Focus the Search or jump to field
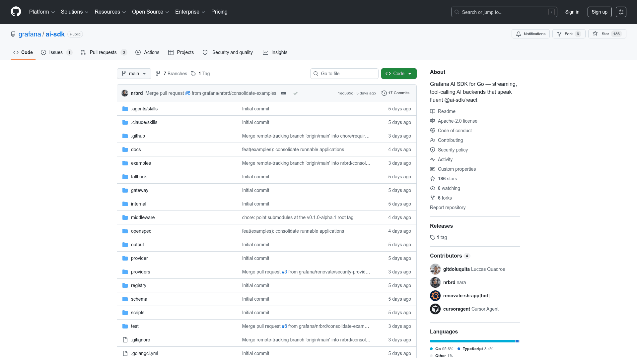This screenshot has height=358, width=637. click(x=504, y=12)
